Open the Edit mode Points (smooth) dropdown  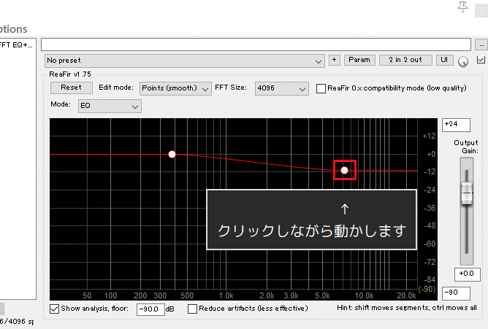175,88
